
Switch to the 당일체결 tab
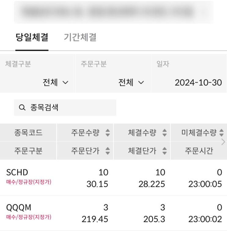point(32,38)
